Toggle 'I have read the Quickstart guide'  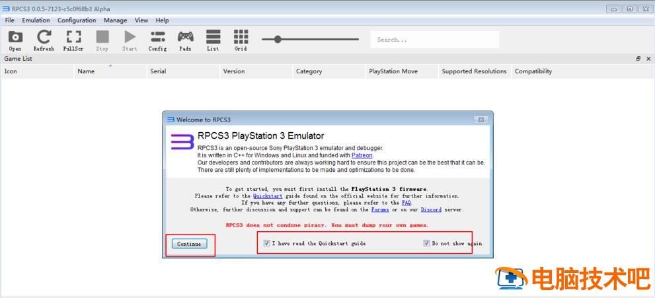[315, 243]
